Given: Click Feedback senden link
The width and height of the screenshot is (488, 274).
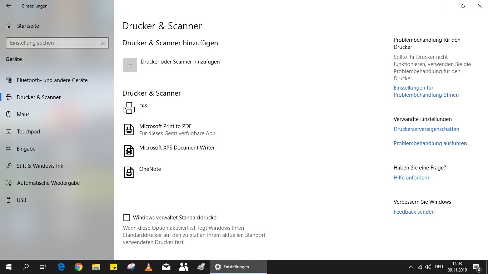Looking at the screenshot, I should 414,212.
